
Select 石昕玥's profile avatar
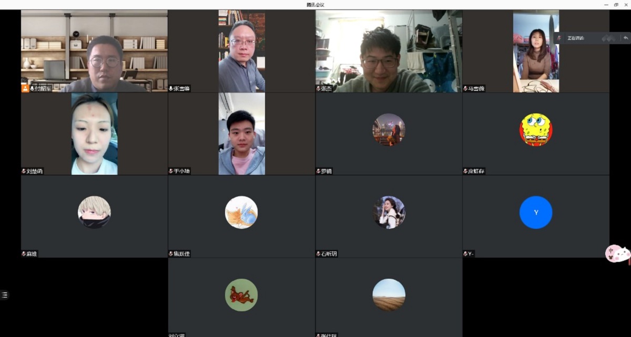pyautogui.click(x=389, y=213)
